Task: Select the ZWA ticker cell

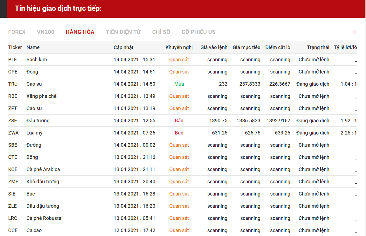Action: click(14, 133)
